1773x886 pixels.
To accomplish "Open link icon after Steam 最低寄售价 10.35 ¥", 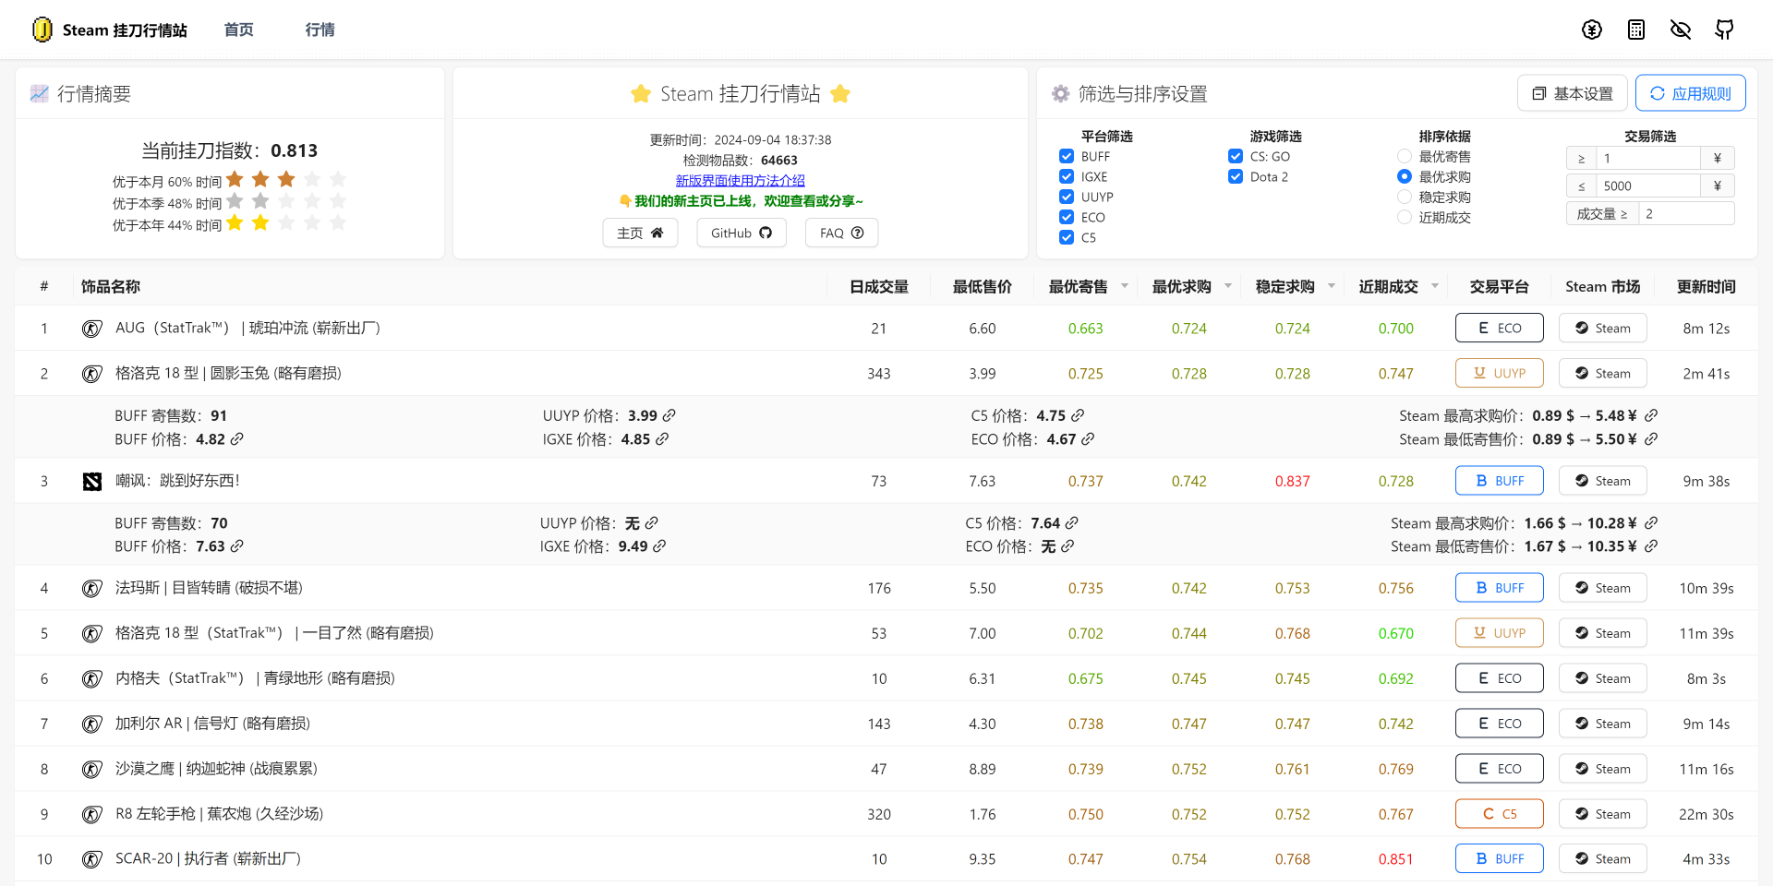I will 1651,546.
